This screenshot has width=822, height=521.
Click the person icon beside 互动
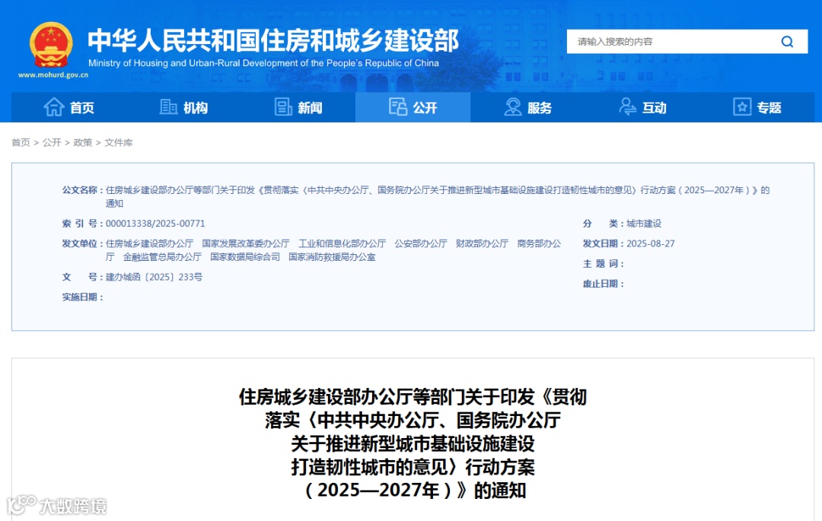[x=627, y=106]
